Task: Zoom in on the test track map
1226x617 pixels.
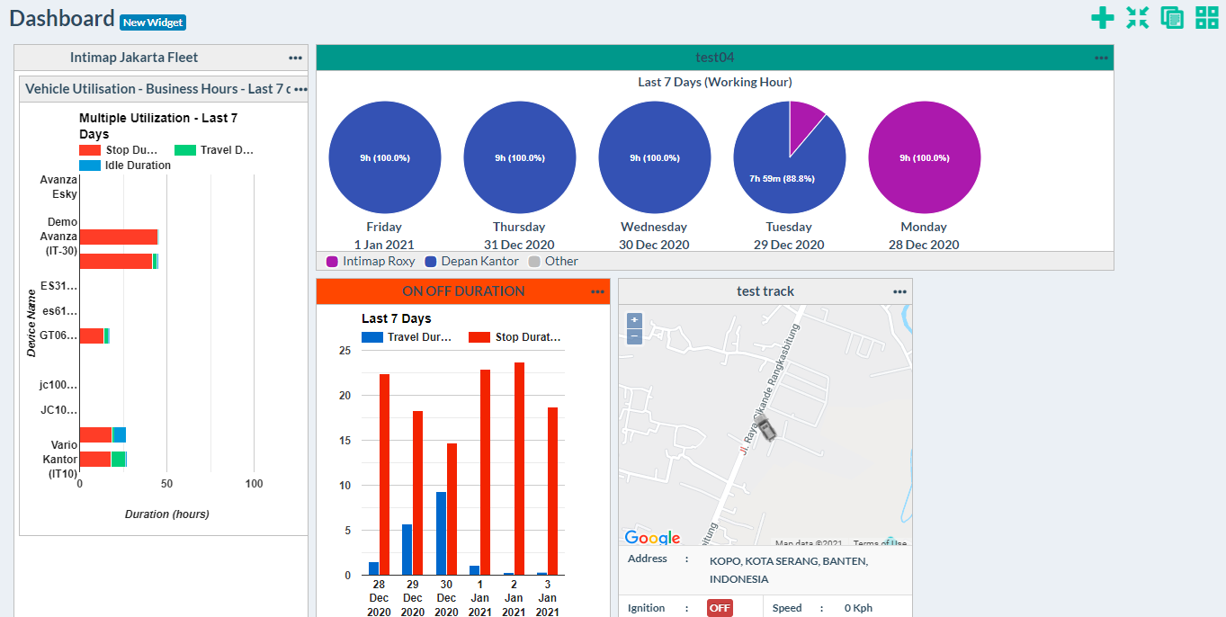Action: [x=634, y=319]
